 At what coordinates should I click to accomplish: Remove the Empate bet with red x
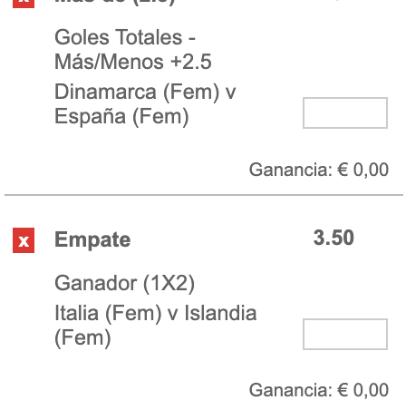pyautogui.click(x=24, y=240)
